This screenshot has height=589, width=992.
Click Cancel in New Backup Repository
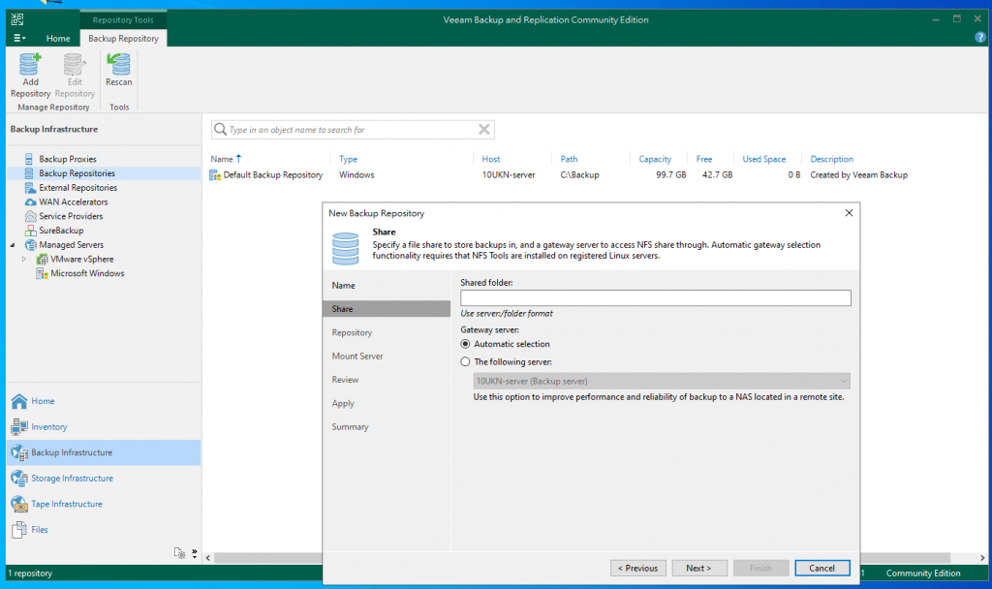pos(821,568)
